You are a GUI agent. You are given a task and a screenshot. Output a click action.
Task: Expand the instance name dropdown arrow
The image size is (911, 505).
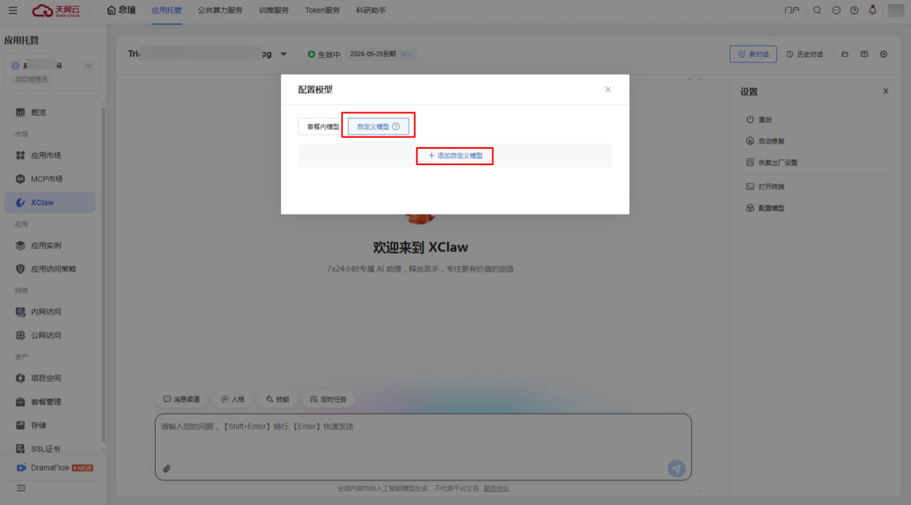tap(283, 54)
